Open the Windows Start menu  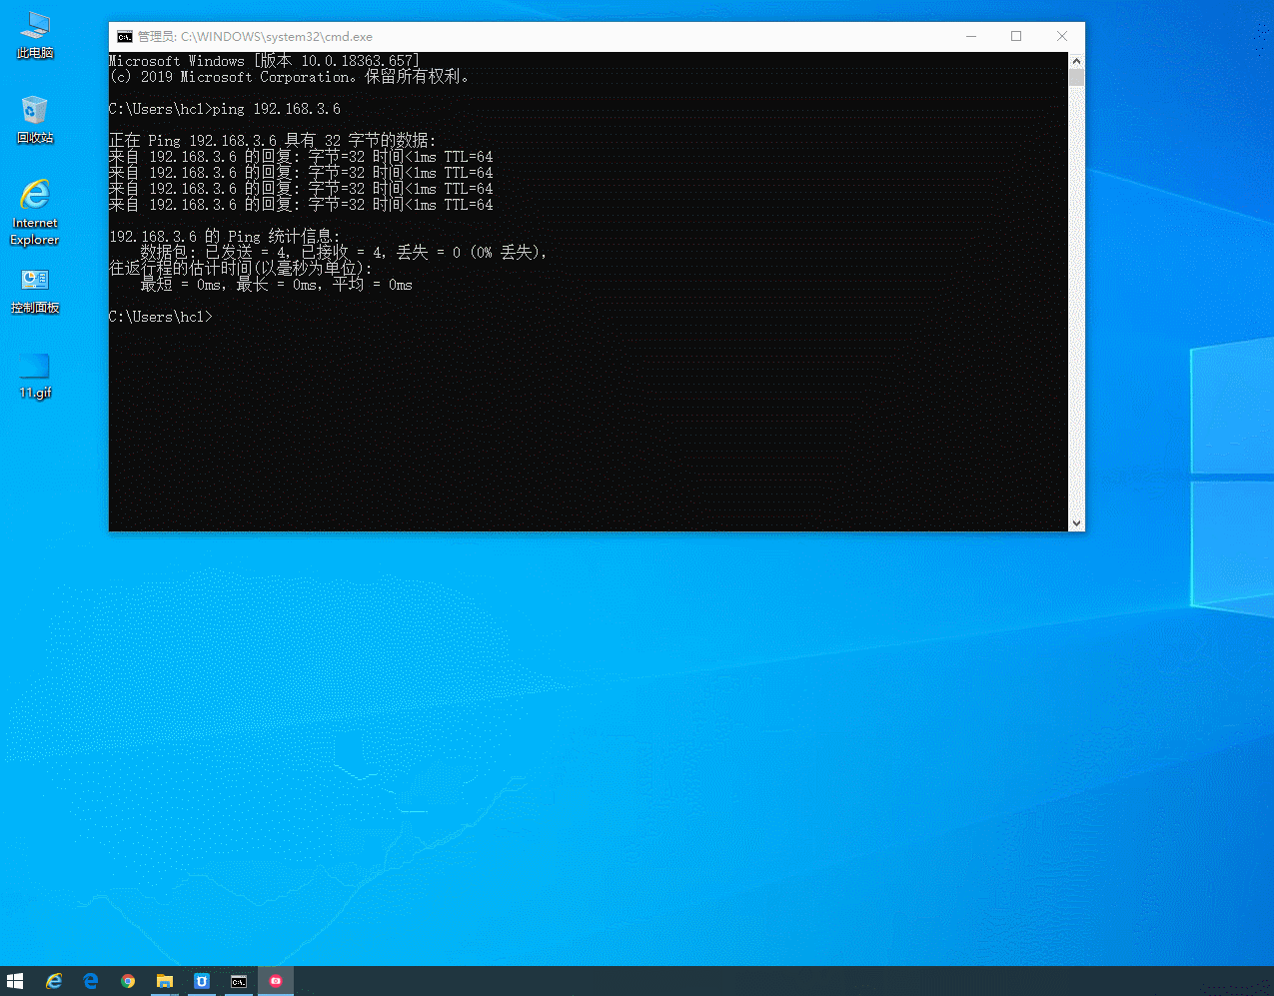(14, 981)
